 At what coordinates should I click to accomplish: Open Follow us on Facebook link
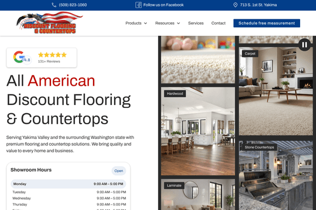coord(163,5)
